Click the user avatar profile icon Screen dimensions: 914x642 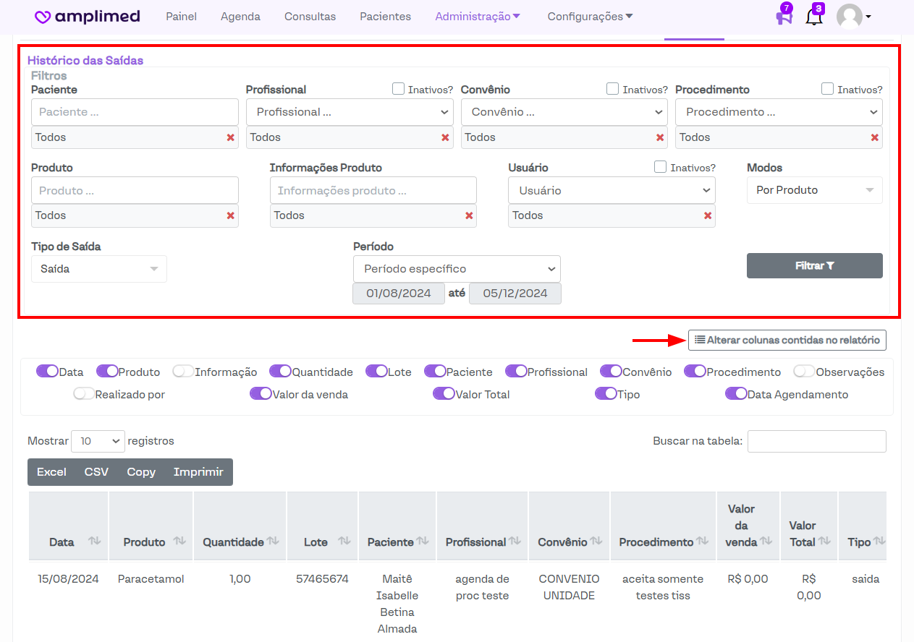click(x=850, y=17)
